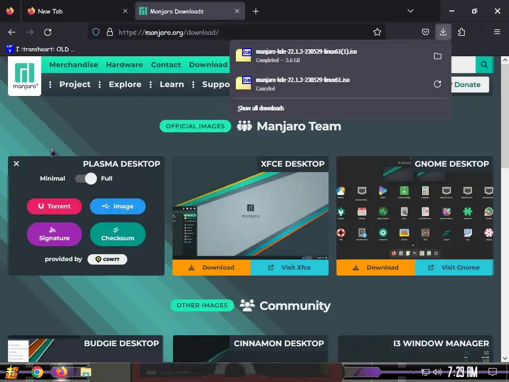Click the CDN77 provider badge
This screenshot has height=382, width=509.
point(107,259)
